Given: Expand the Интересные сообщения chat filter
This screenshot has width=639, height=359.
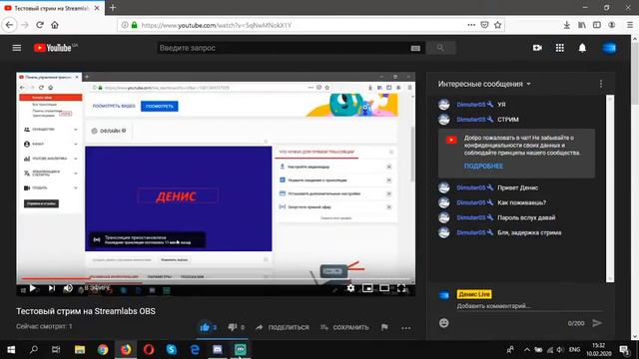Looking at the screenshot, I should 484,84.
